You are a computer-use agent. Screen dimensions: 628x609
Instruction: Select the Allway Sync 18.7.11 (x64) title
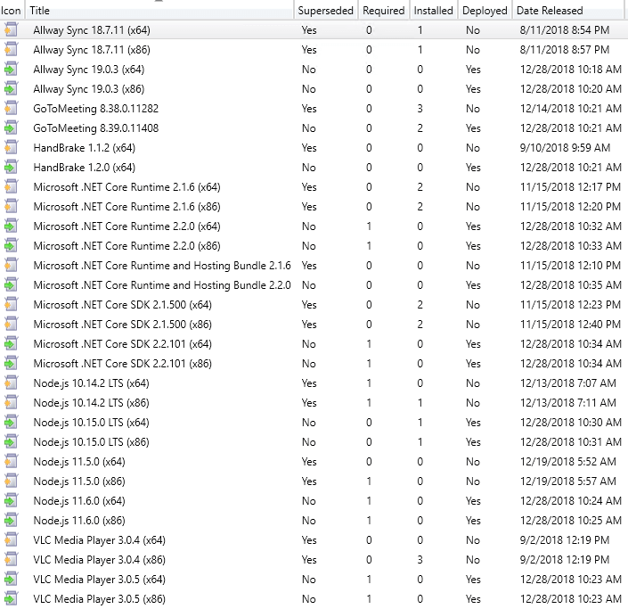pyautogui.click(x=92, y=30)
